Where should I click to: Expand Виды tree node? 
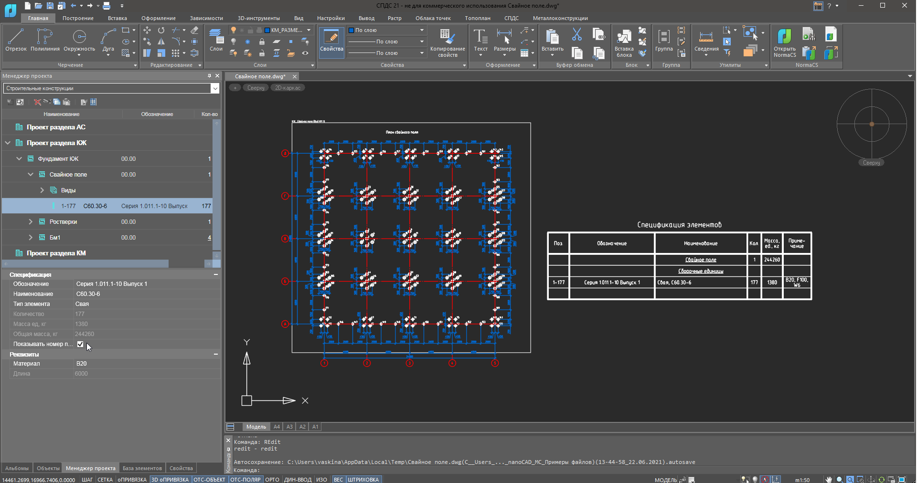(x=42, y=190)
